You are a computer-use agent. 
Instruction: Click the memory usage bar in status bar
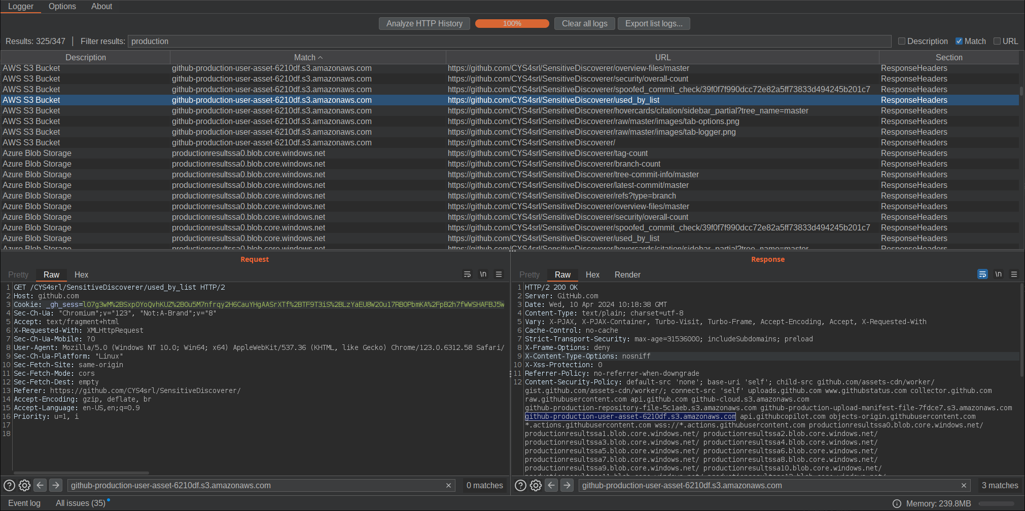[x=996, y=504]
